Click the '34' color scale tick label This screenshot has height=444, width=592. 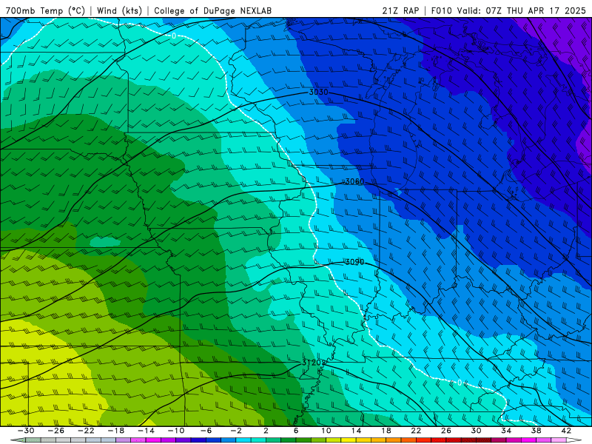[x=506, y=431]
